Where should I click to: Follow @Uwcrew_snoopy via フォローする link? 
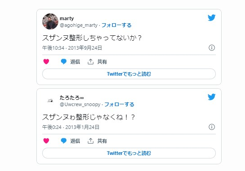pos(119,104)
